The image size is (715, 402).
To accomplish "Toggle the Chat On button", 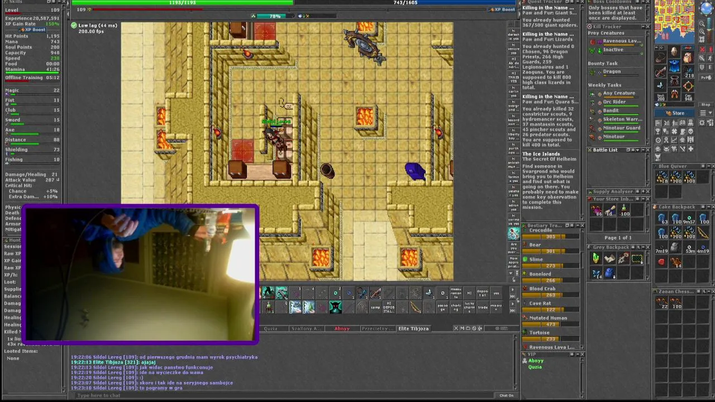I will tap(506, 395).
